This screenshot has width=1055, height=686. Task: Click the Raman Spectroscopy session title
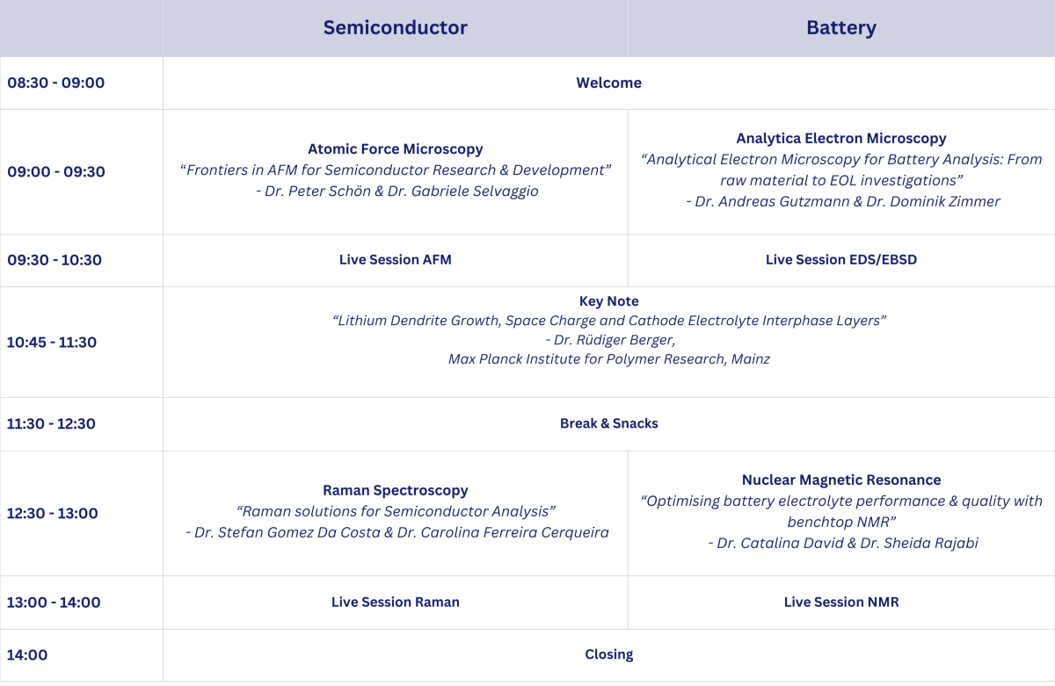tap(395, 490)
